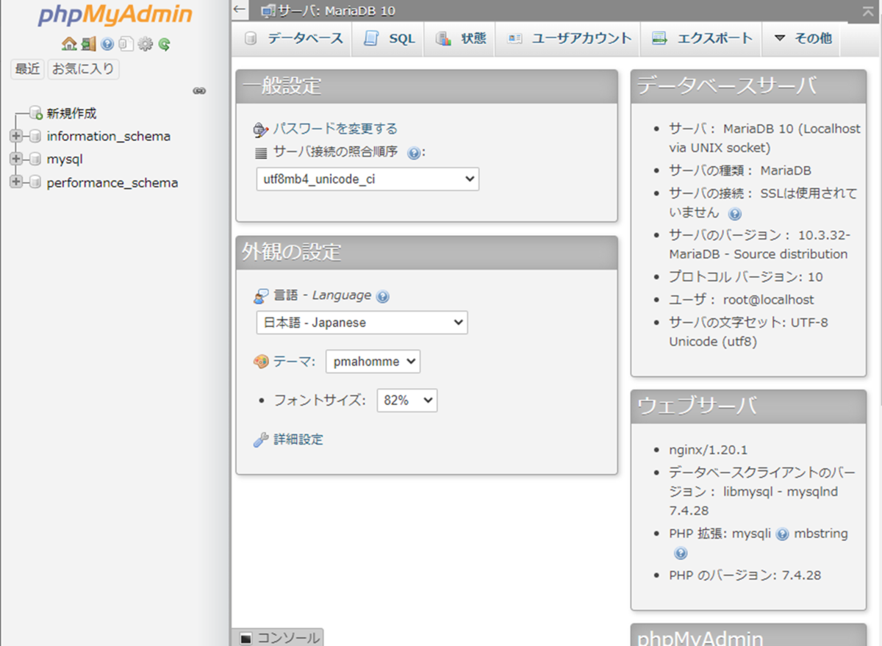The width and height of the screenshot is (882, 646).
Task: Open navigation panel settings gear icon
Action: tap(146, 44)
